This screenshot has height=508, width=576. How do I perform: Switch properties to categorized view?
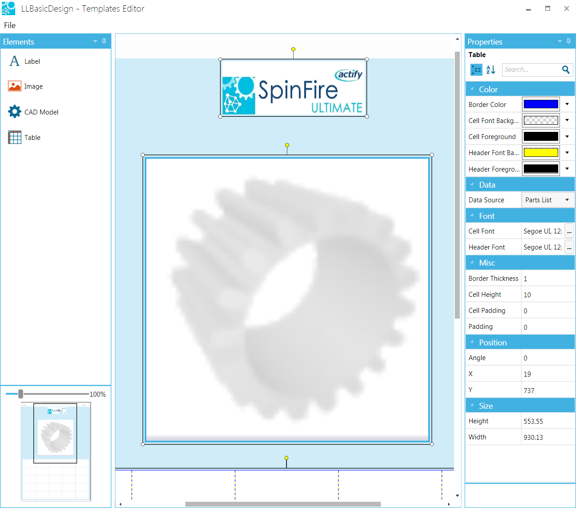click(x=476, y=70)
